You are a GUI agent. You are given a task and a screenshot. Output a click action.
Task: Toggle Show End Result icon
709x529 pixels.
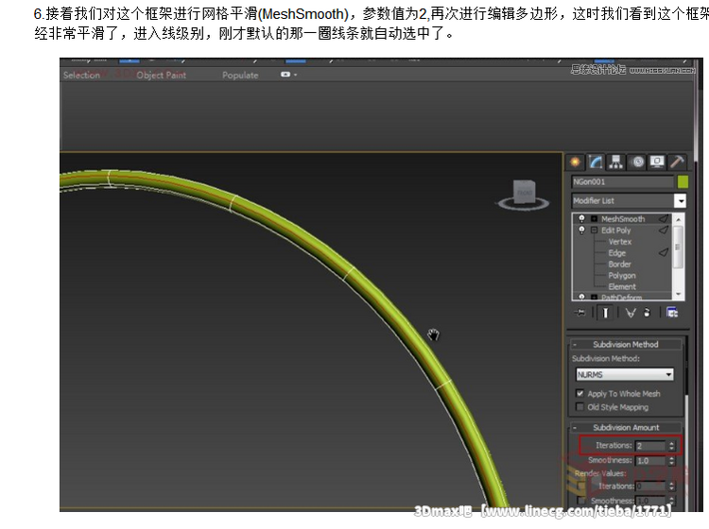tap(605, 313)
